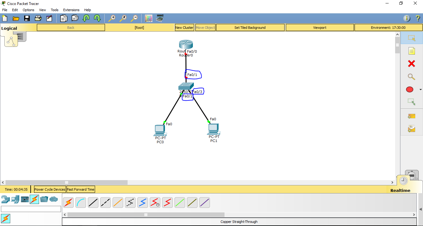Activate the Resize Shape tool
The height and width of the screenshot is (226, 423).
(x=412, y=102)
